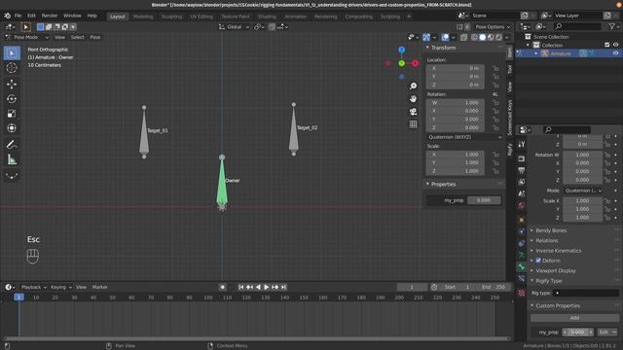This screenshot has height=350, width=623.
Task: Click the viewport zoom magnifier gizmo
Action: click(x=413, y=86)
